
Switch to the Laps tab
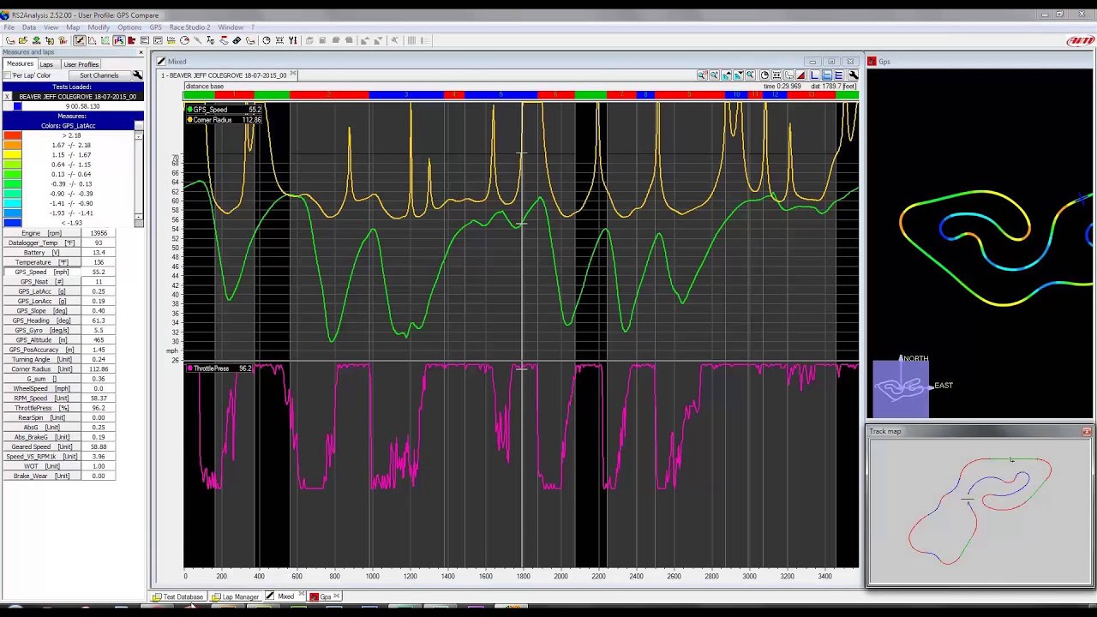(46, 64)
